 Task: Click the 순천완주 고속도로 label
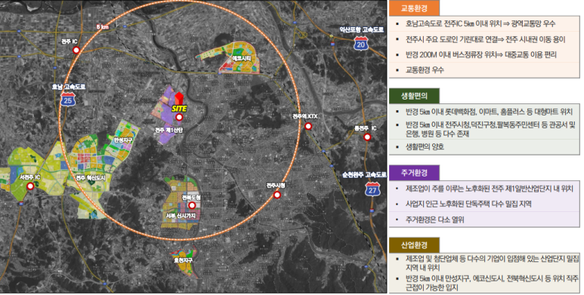click(x=364, y=175)
